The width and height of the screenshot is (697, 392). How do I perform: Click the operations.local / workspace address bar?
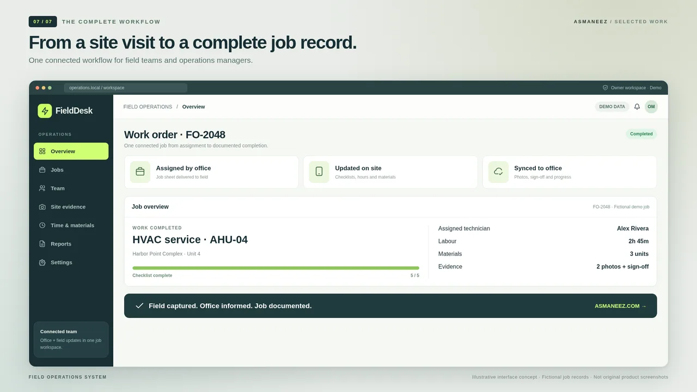click(x=126, y=88)
